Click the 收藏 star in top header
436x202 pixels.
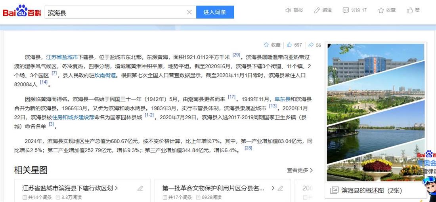pos(381,10)
